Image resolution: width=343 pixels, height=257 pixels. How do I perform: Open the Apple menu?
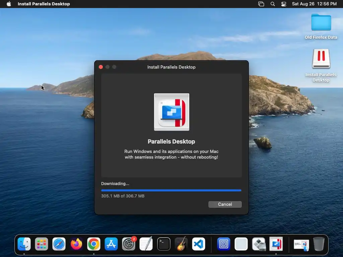pyautogui.click(x=9, y=4)
